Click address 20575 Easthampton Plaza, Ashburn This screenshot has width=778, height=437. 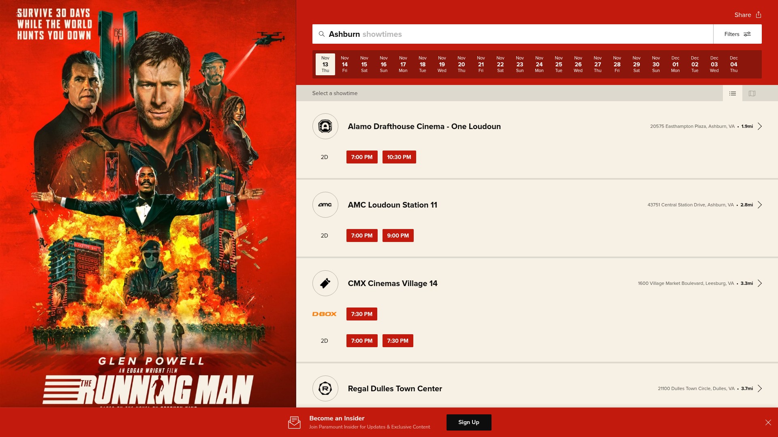(x=692, y=126)
